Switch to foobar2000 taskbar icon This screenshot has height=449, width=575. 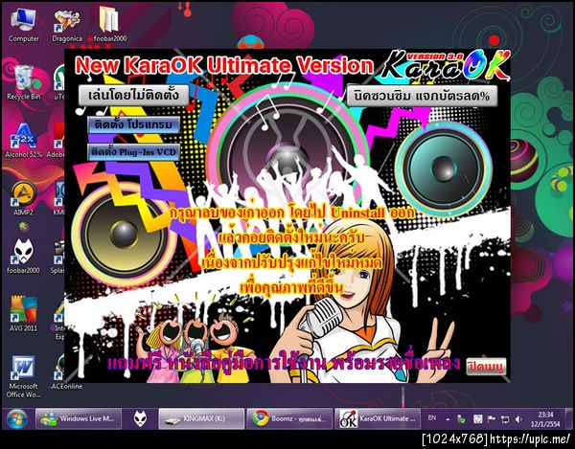(x=140, y=418)
